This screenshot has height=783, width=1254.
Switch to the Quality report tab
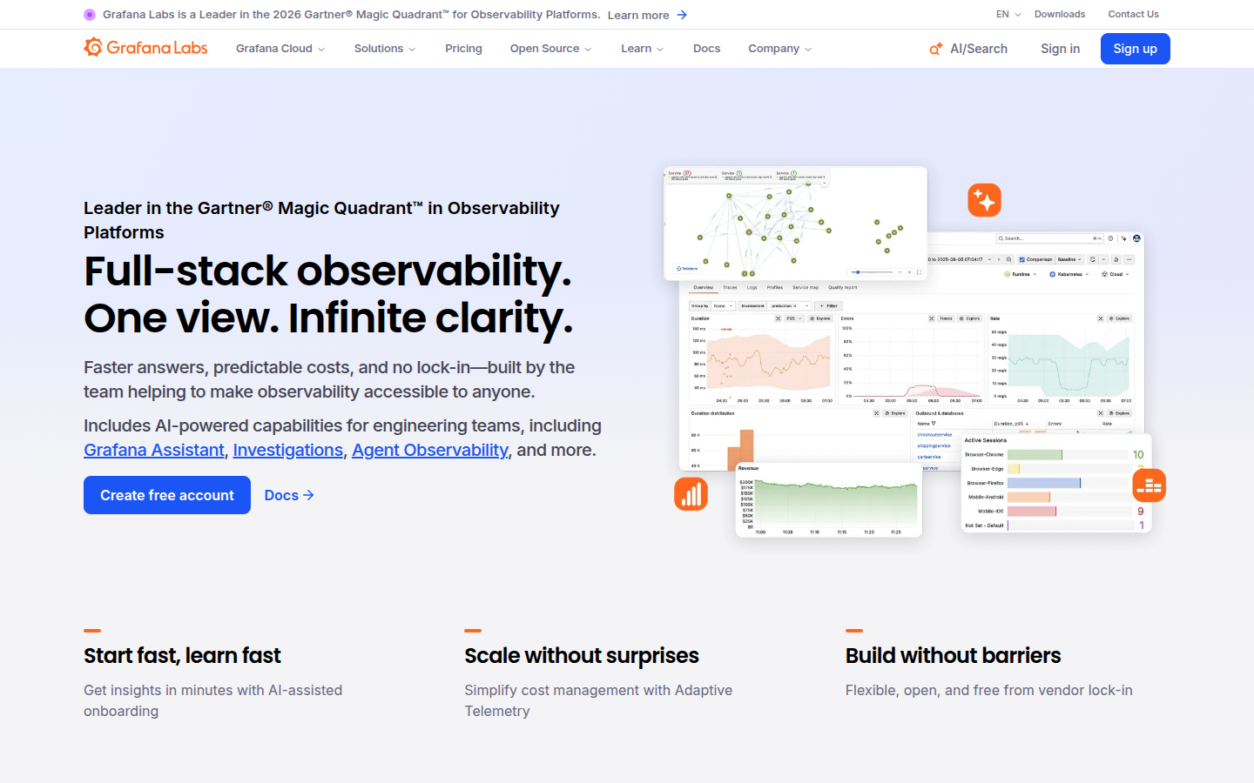click(x=843, y=287)
